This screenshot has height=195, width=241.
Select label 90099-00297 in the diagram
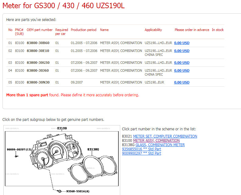pyautogui.click(x=19, y=149)
